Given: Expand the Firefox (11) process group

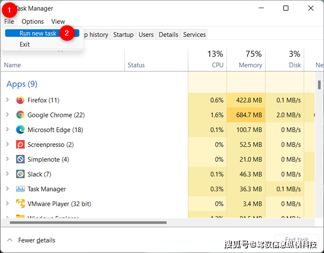Looking at the screenshot, I should [7, 100].
